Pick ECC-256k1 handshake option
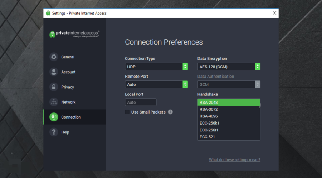Viewport: 322px width, 178px height. (229, 123)
